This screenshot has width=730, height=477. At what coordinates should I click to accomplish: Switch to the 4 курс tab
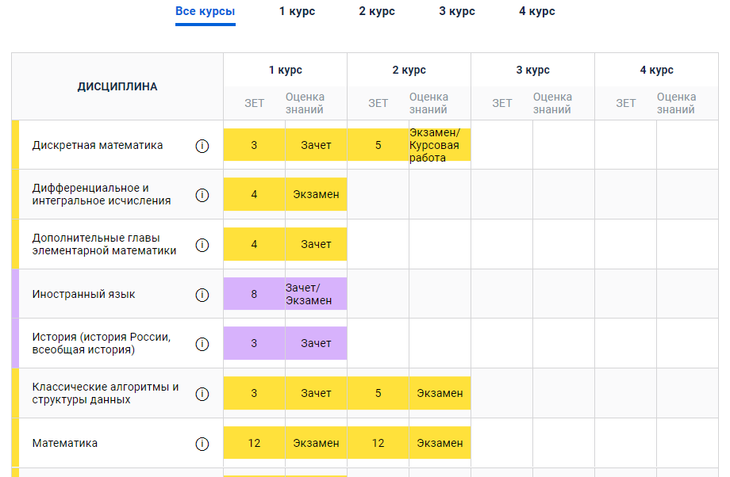(x=536, y=13)
